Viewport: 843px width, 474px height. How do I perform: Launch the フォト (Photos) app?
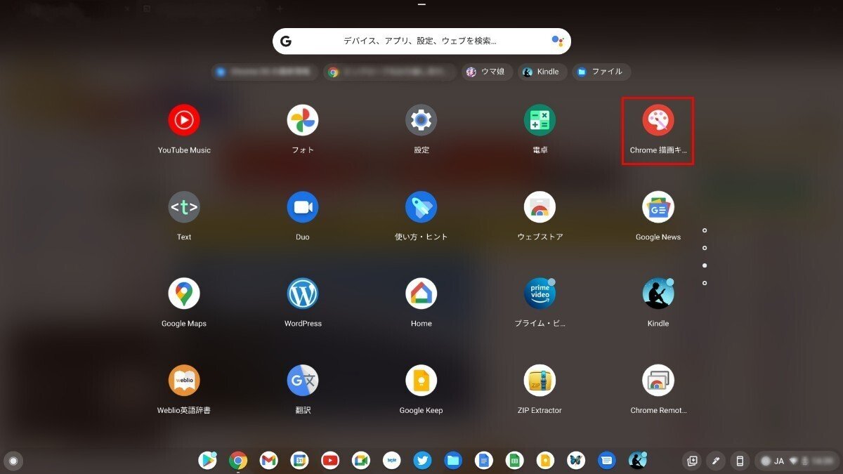pos(303,121)
